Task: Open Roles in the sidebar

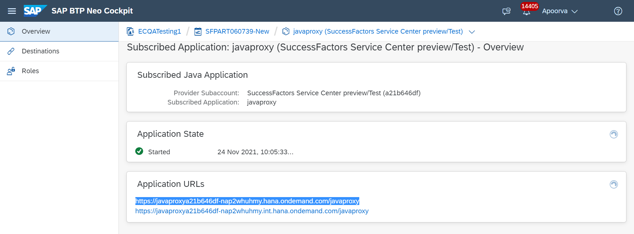Action: point(59,71)
